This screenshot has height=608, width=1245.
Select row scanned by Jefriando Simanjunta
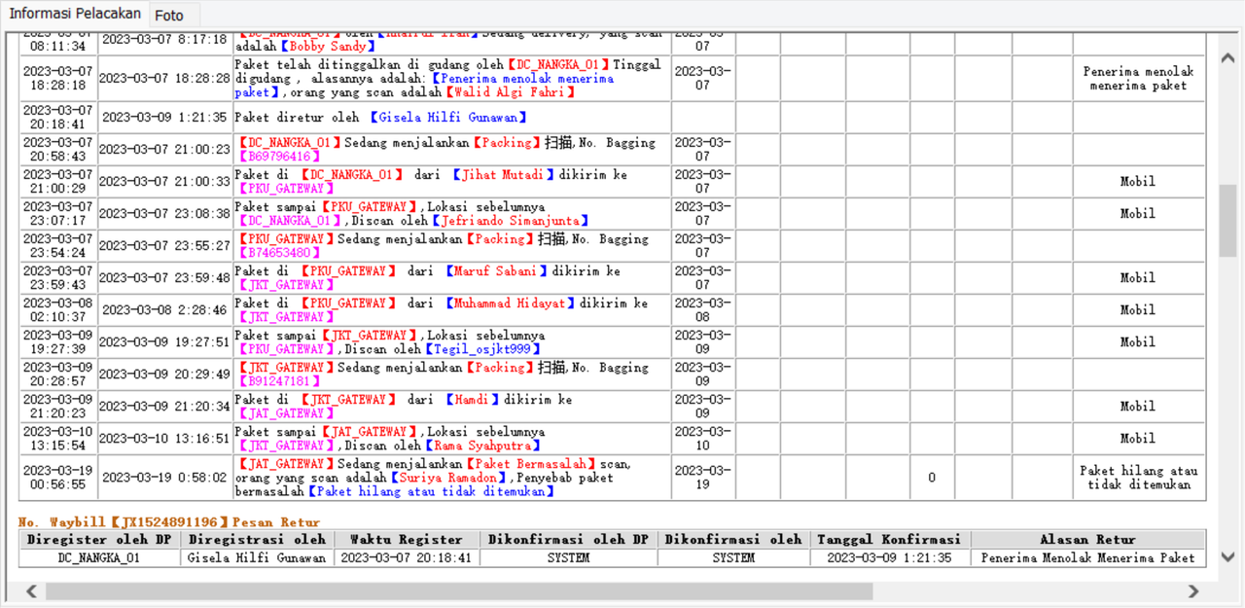pos(613,214)
